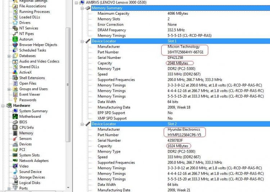Click the Hardware category icon

click(x=9, y=106)
